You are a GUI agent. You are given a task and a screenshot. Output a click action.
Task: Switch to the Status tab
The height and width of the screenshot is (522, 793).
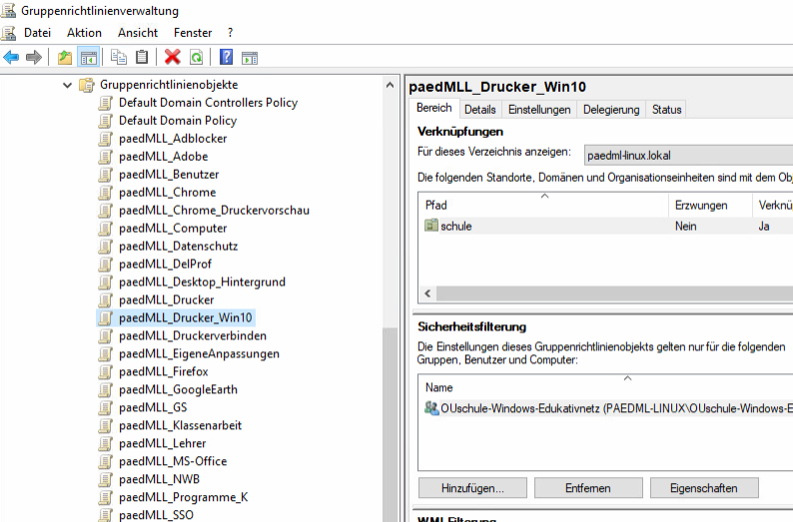666,110
